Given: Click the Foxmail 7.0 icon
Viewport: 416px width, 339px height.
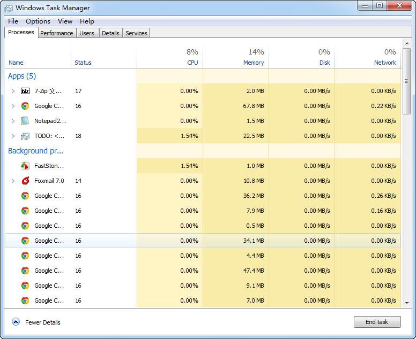Looking at the screenshot, I should (25, 181).
